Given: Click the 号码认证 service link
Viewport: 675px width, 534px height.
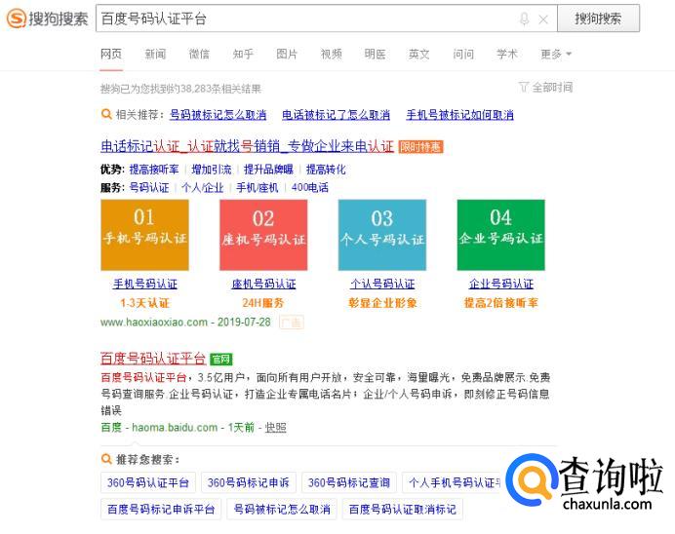Looking at the screenshot, I should click(x=149, y=187).
